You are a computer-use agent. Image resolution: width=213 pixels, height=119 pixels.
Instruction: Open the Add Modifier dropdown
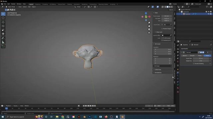(x=196, y=49)
